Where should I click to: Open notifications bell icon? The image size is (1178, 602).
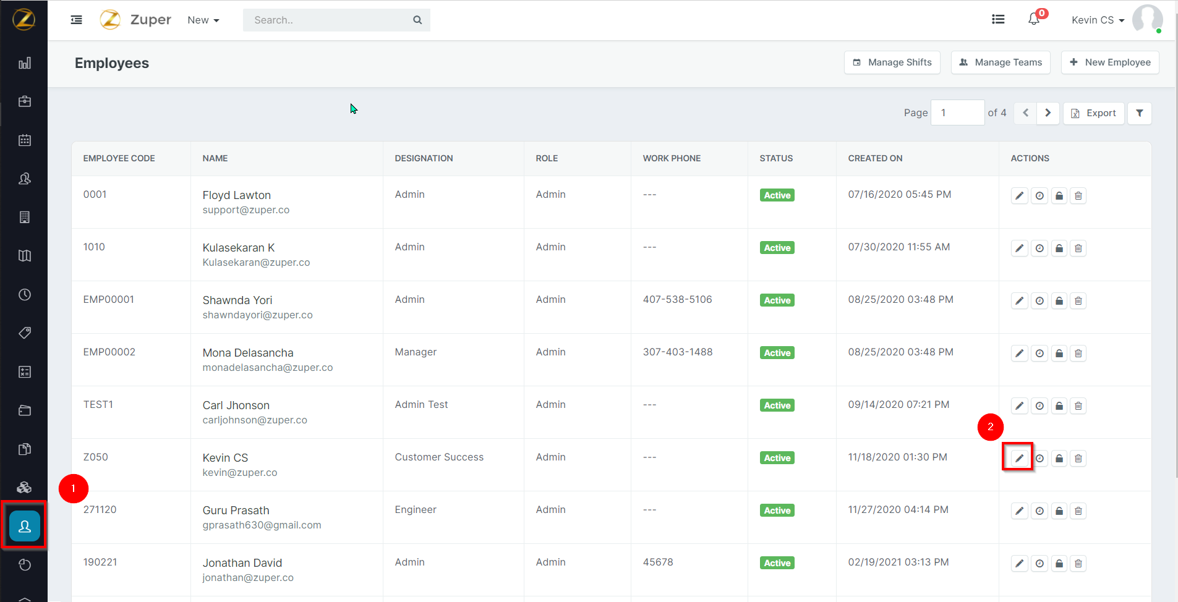tap(1034, 20)
